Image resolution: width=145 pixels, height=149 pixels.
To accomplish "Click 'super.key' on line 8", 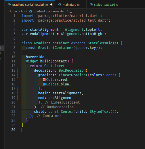I will click(x=87, y=48).
